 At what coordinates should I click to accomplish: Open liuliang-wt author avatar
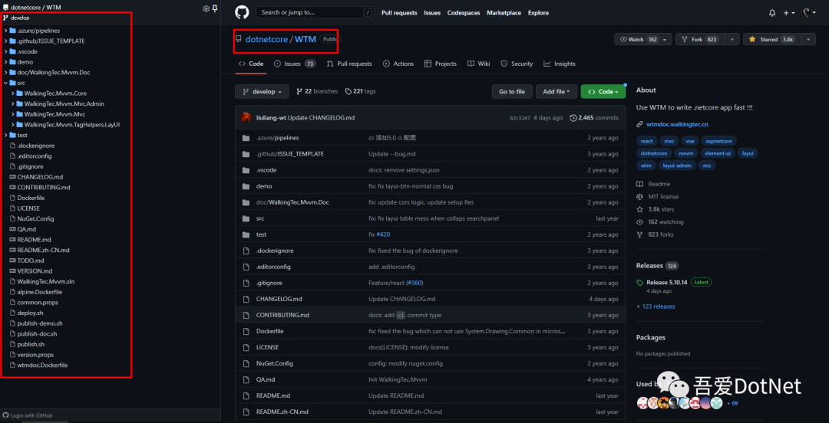(246, 118)
